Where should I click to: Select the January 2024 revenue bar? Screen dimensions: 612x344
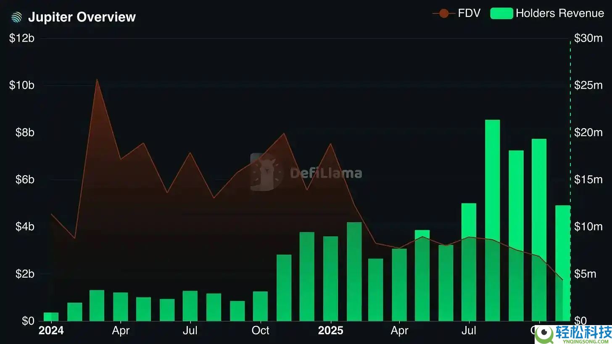point(51,317)
